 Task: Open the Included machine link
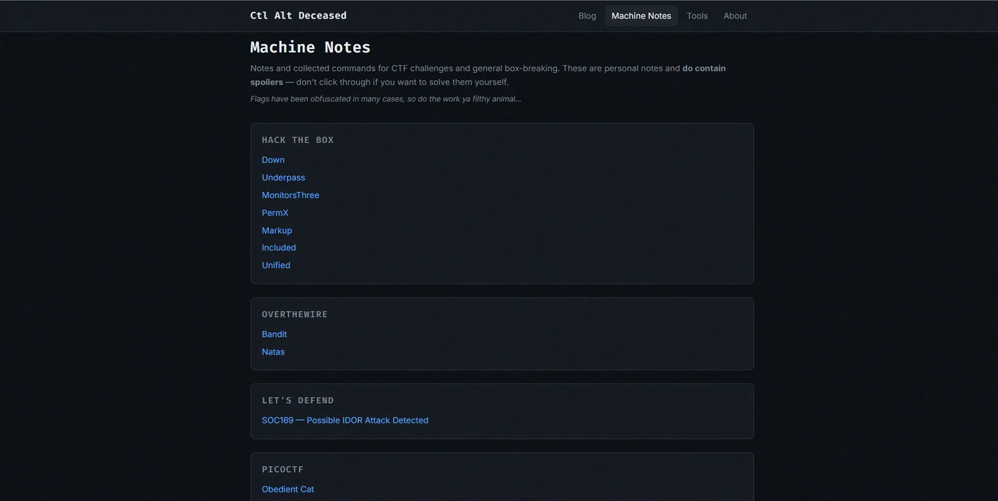(x=279, y=248)
